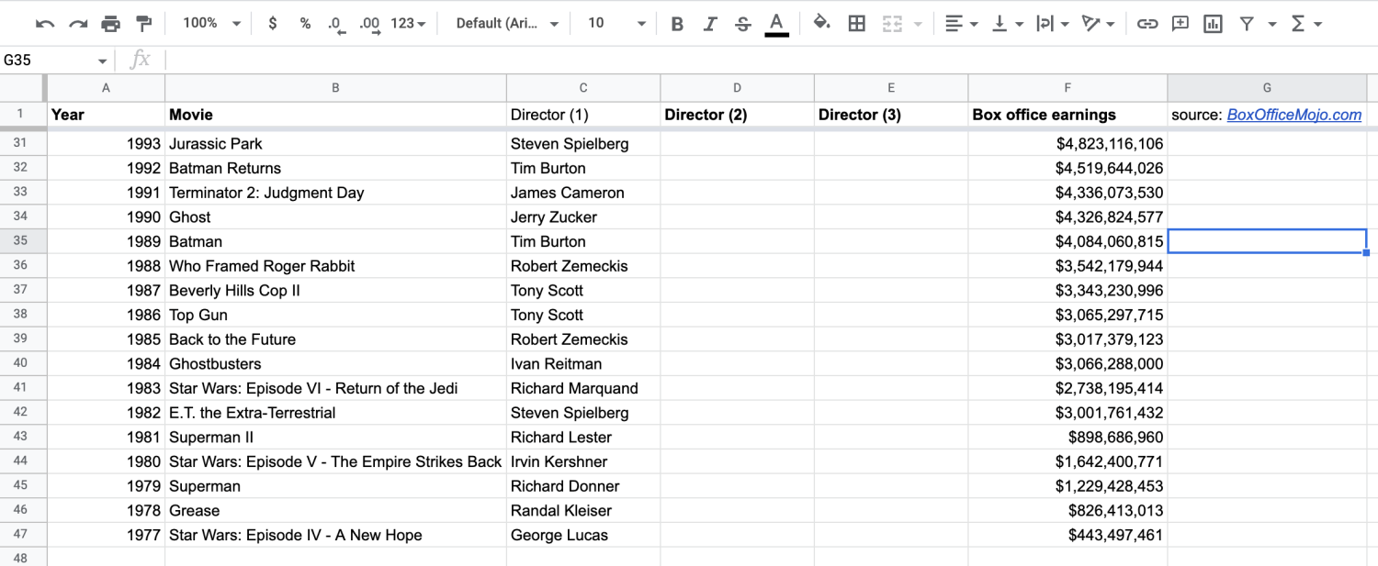The height and width of the screenshot is (566, 1378).
Task: Select column B header
Action: coord(335,88)
